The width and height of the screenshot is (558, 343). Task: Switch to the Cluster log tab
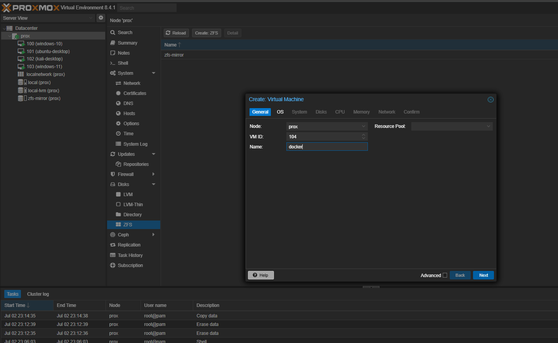click(x=38, y=294)
